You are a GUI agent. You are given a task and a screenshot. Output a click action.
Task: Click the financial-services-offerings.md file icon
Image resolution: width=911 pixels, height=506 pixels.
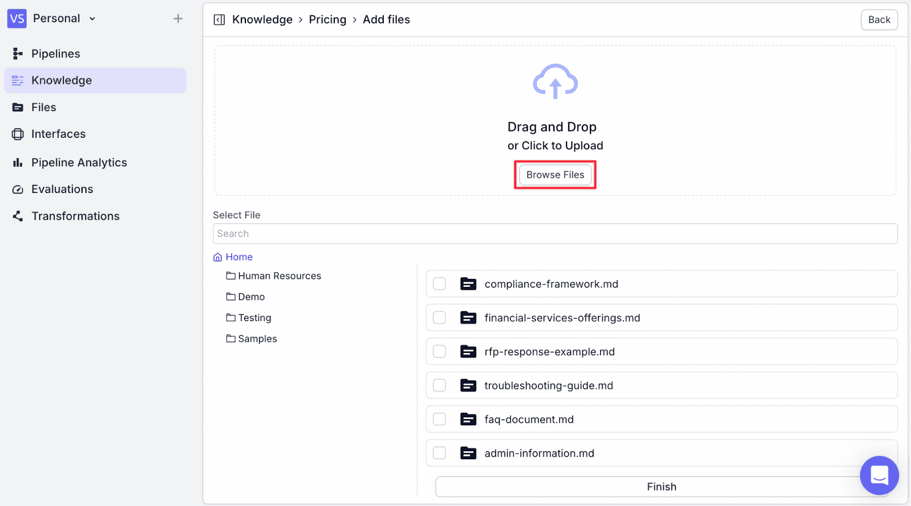[x=468, y=318]
